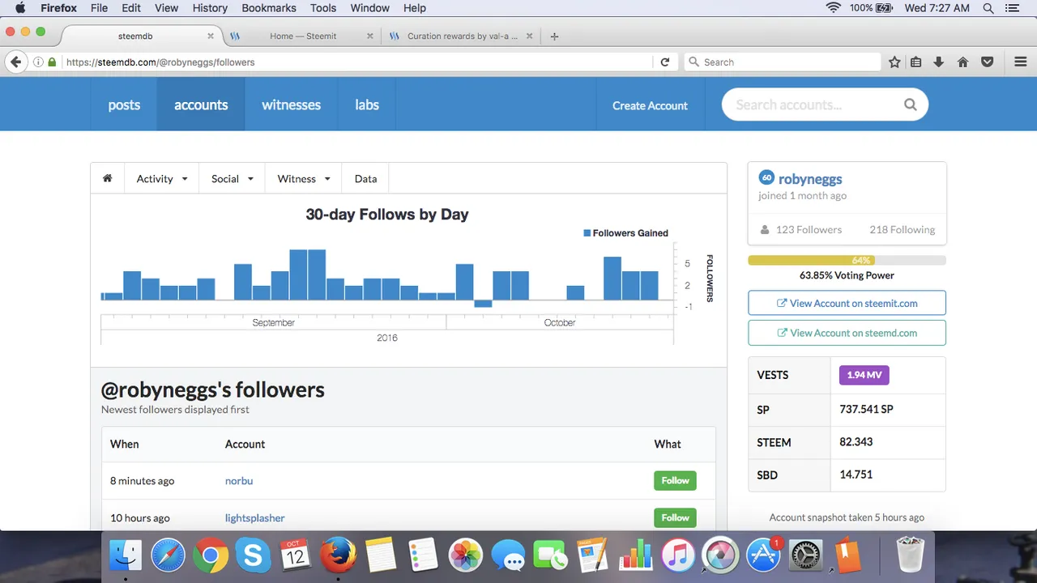Open the Notes app from the dock
1037x583 pixels.
[381, 555]
